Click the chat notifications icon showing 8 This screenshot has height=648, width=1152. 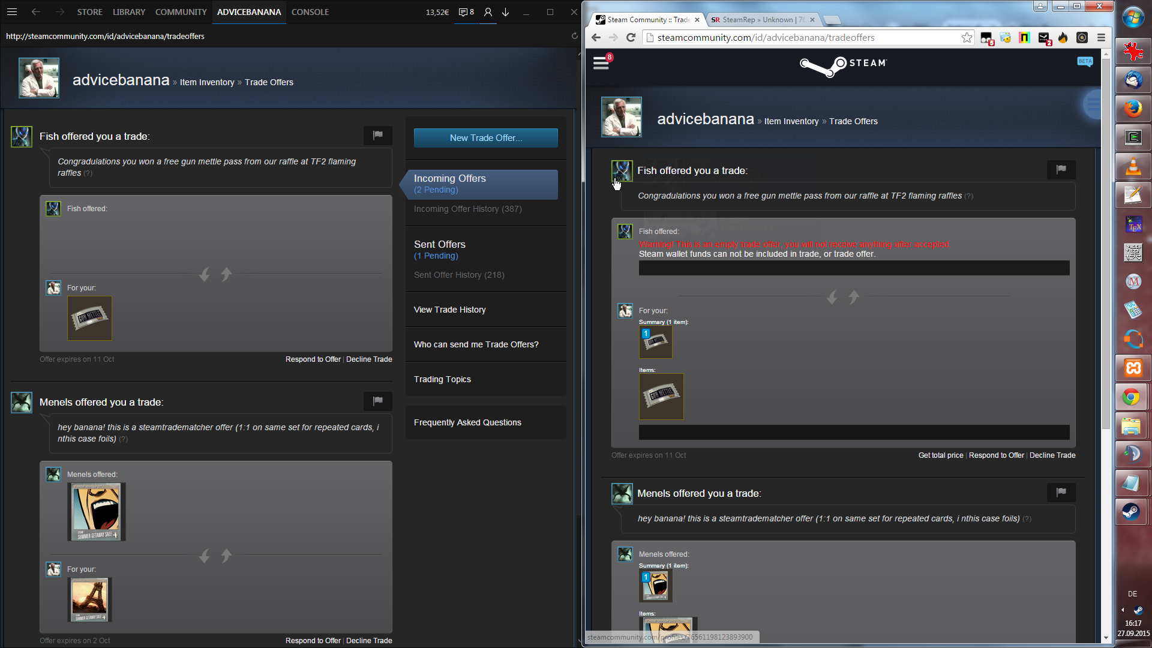pyautogui.click(x=466, y=12)
